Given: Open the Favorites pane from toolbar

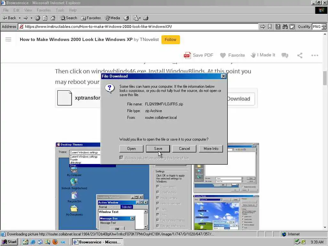Looking at the screenshot, I should coord(91,18).
